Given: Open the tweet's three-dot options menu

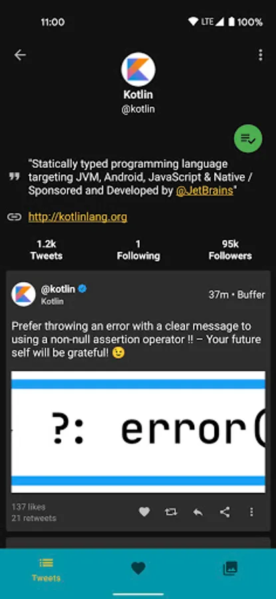Looking at the screenshot, I should coord(251,512).
